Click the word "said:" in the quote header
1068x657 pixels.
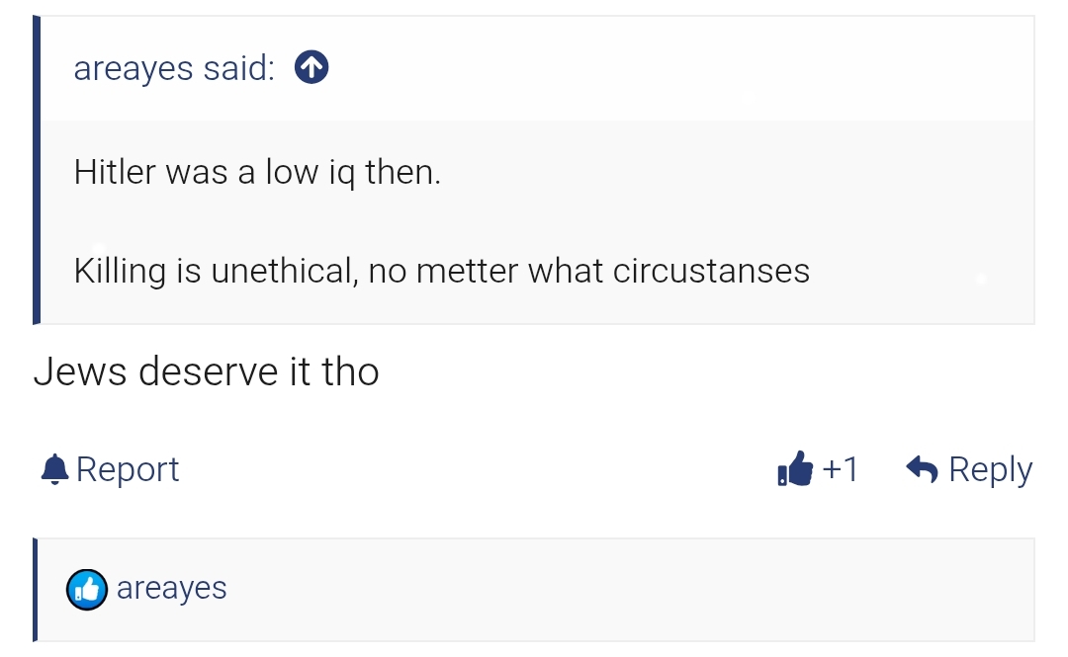238,68
